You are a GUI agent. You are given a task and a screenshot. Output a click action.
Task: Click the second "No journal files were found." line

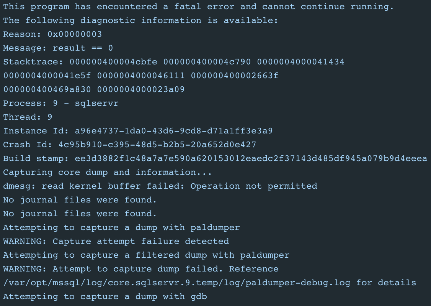point(80,214)
